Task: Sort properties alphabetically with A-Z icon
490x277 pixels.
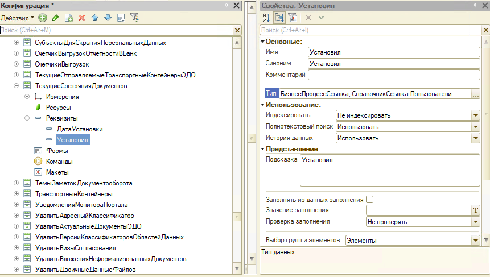Action: coord(266,18)
